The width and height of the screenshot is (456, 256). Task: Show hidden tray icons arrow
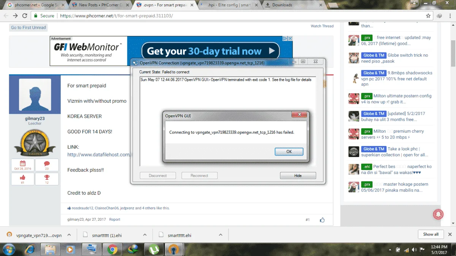click(x=390, y=250)
